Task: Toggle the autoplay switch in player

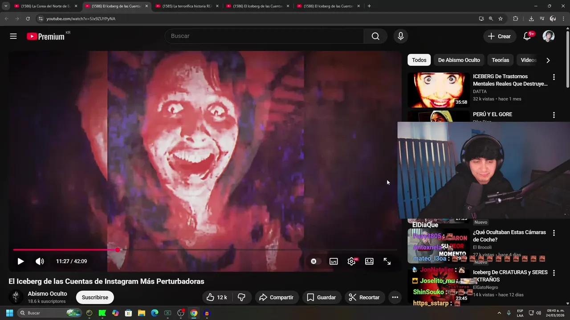Action: [x=315, y=261]
